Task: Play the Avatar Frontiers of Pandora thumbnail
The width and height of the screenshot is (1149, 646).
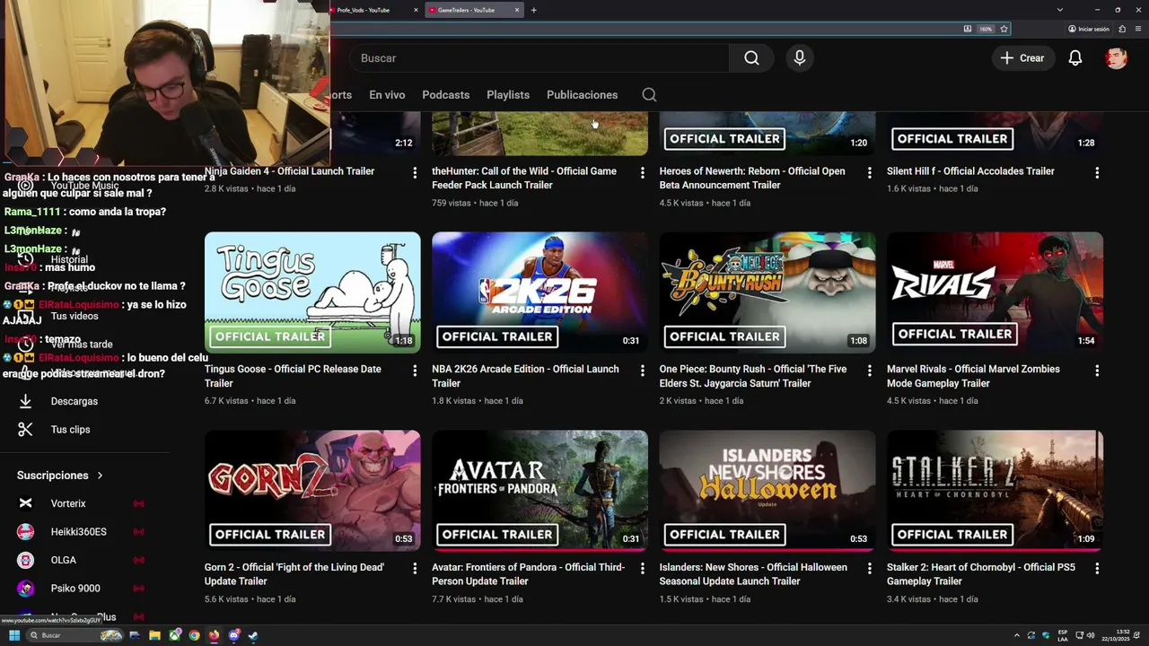Action: coord(539,491)
